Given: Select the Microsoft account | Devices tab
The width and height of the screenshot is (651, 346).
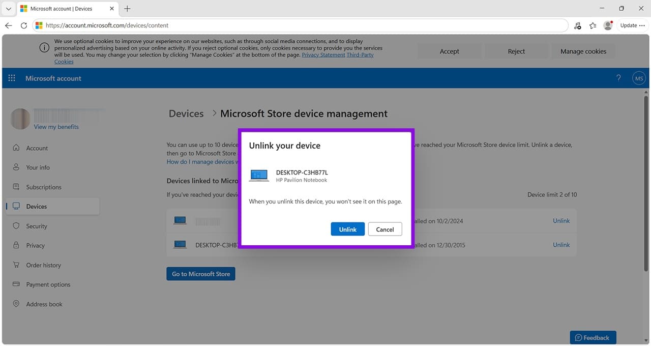Looking at the screenshot, I should [67, 9].
